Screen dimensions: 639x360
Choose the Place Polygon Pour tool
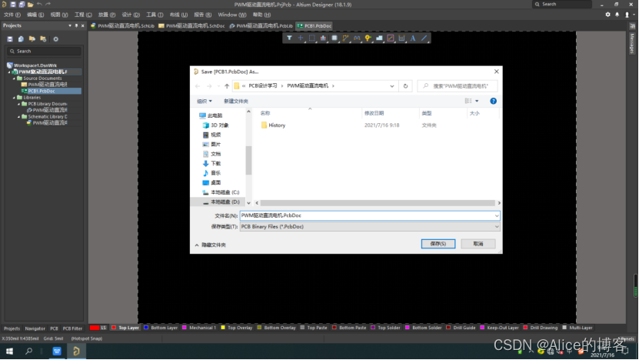pyautogui.click(x=379, y=38)
